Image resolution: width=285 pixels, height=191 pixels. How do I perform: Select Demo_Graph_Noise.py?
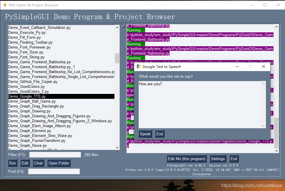61,145
